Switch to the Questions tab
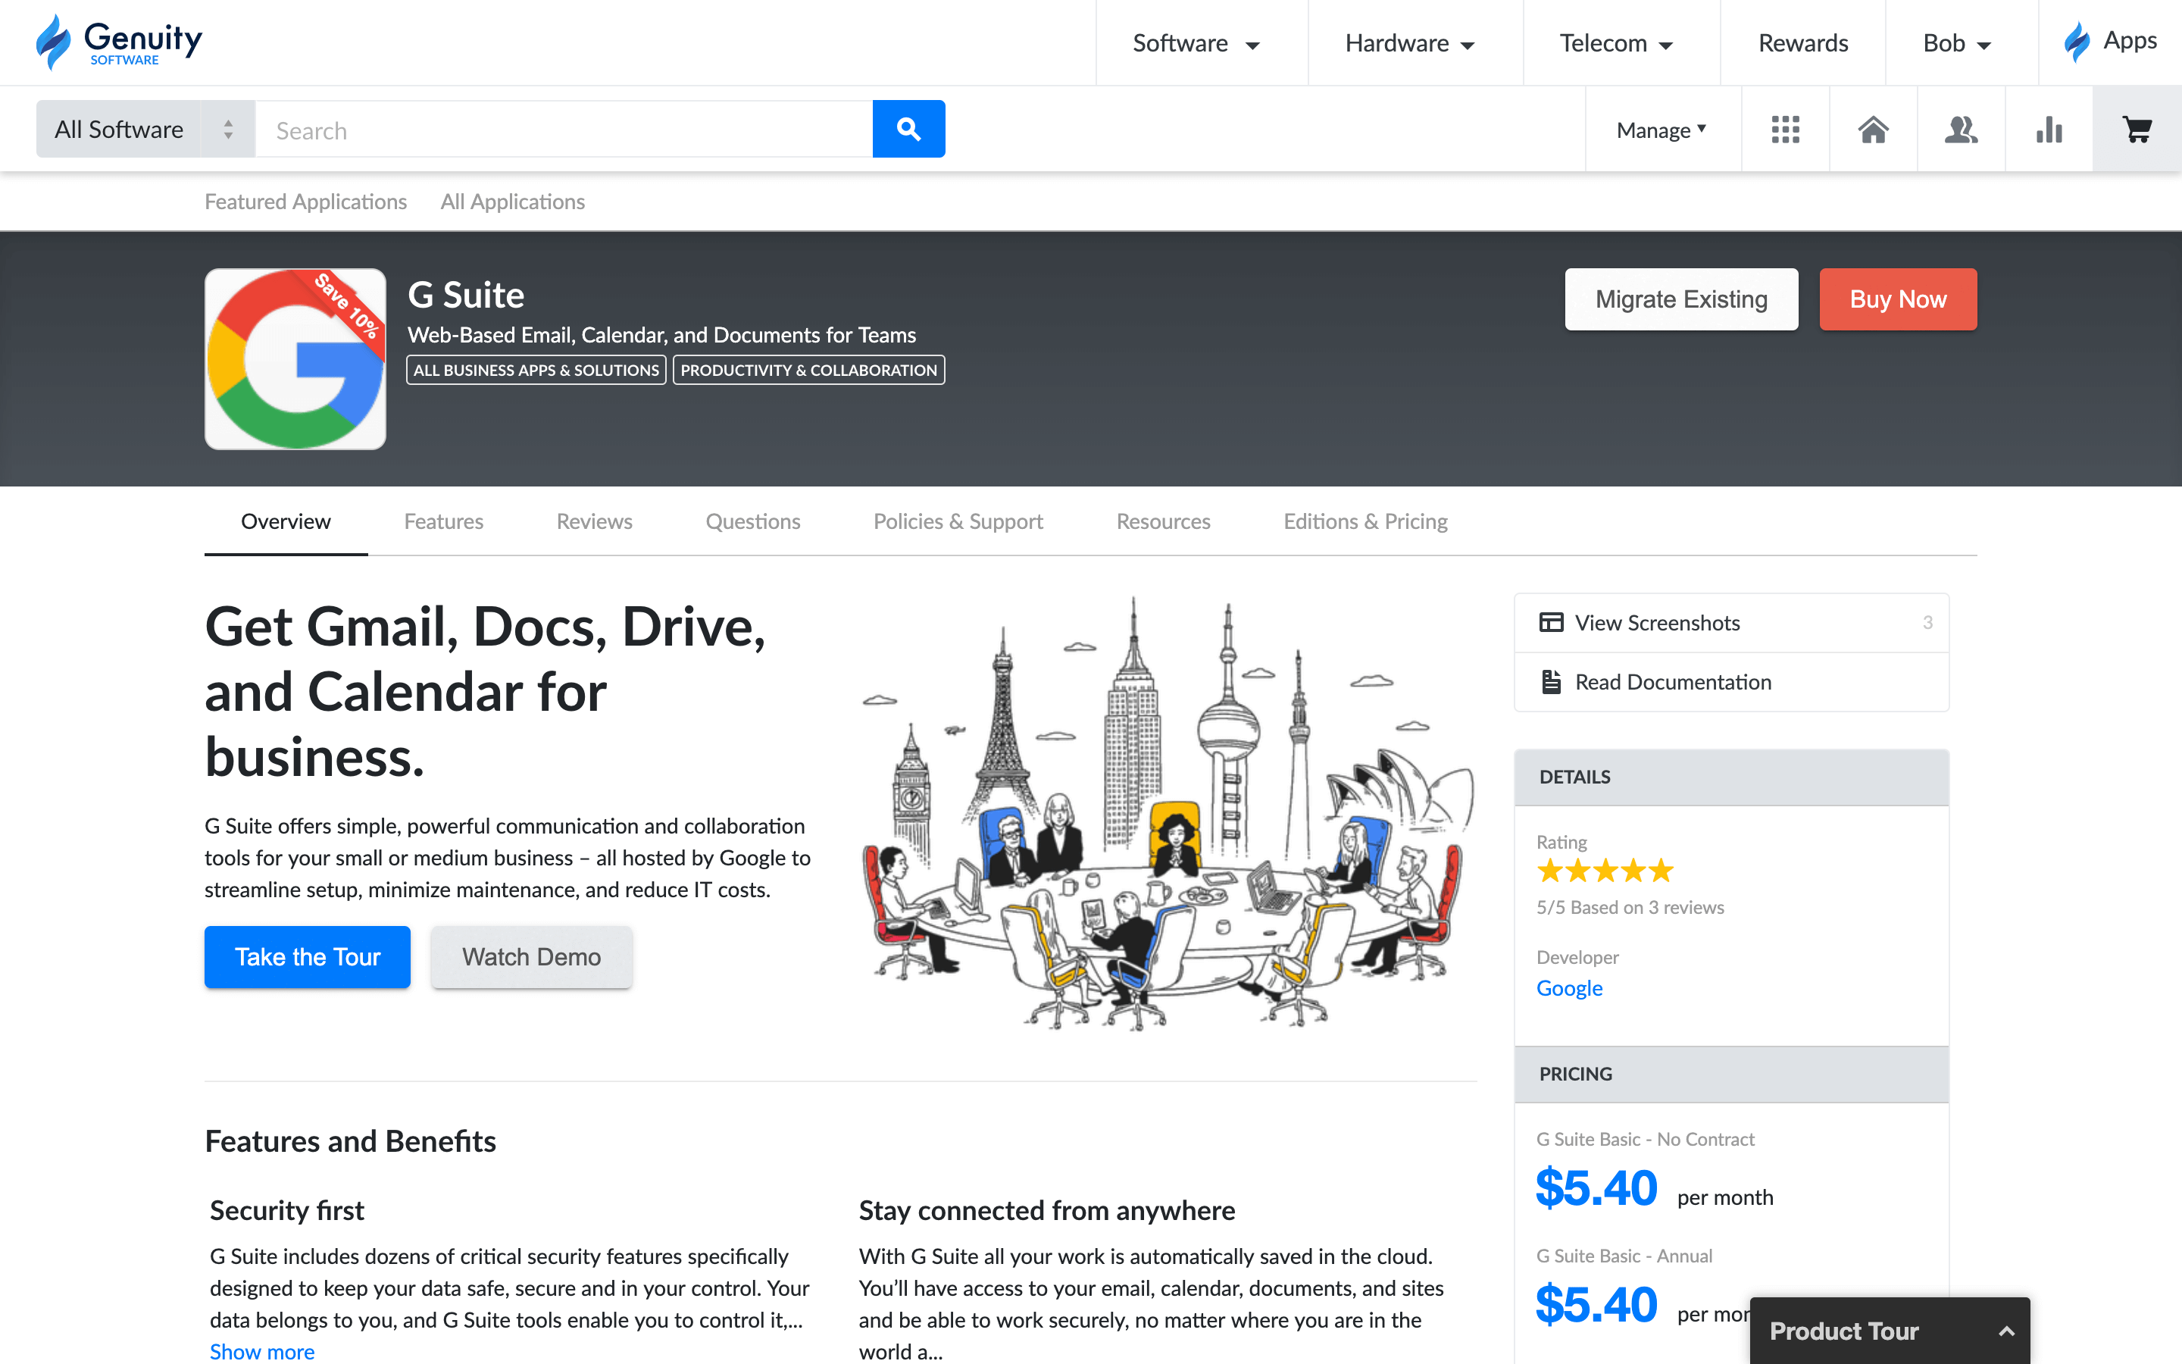Screen dimensions: 2182x1364 click(x=753, y=521)
